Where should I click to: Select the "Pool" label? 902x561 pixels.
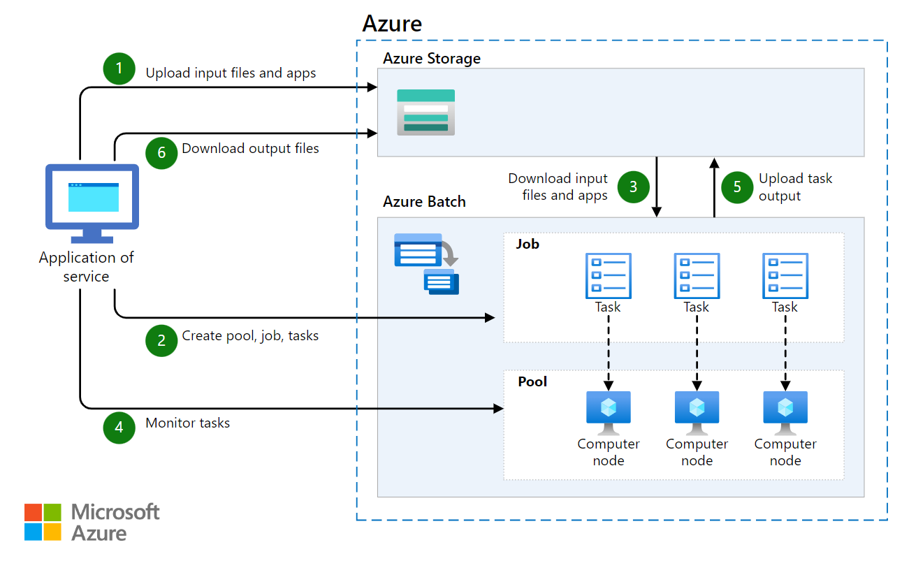pos(532,381)
